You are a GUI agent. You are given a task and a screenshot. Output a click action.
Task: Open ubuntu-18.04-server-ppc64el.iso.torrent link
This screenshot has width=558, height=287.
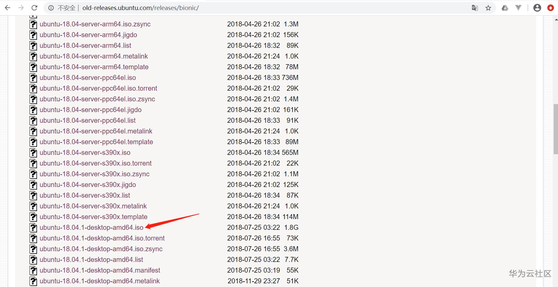pos(98,88)
